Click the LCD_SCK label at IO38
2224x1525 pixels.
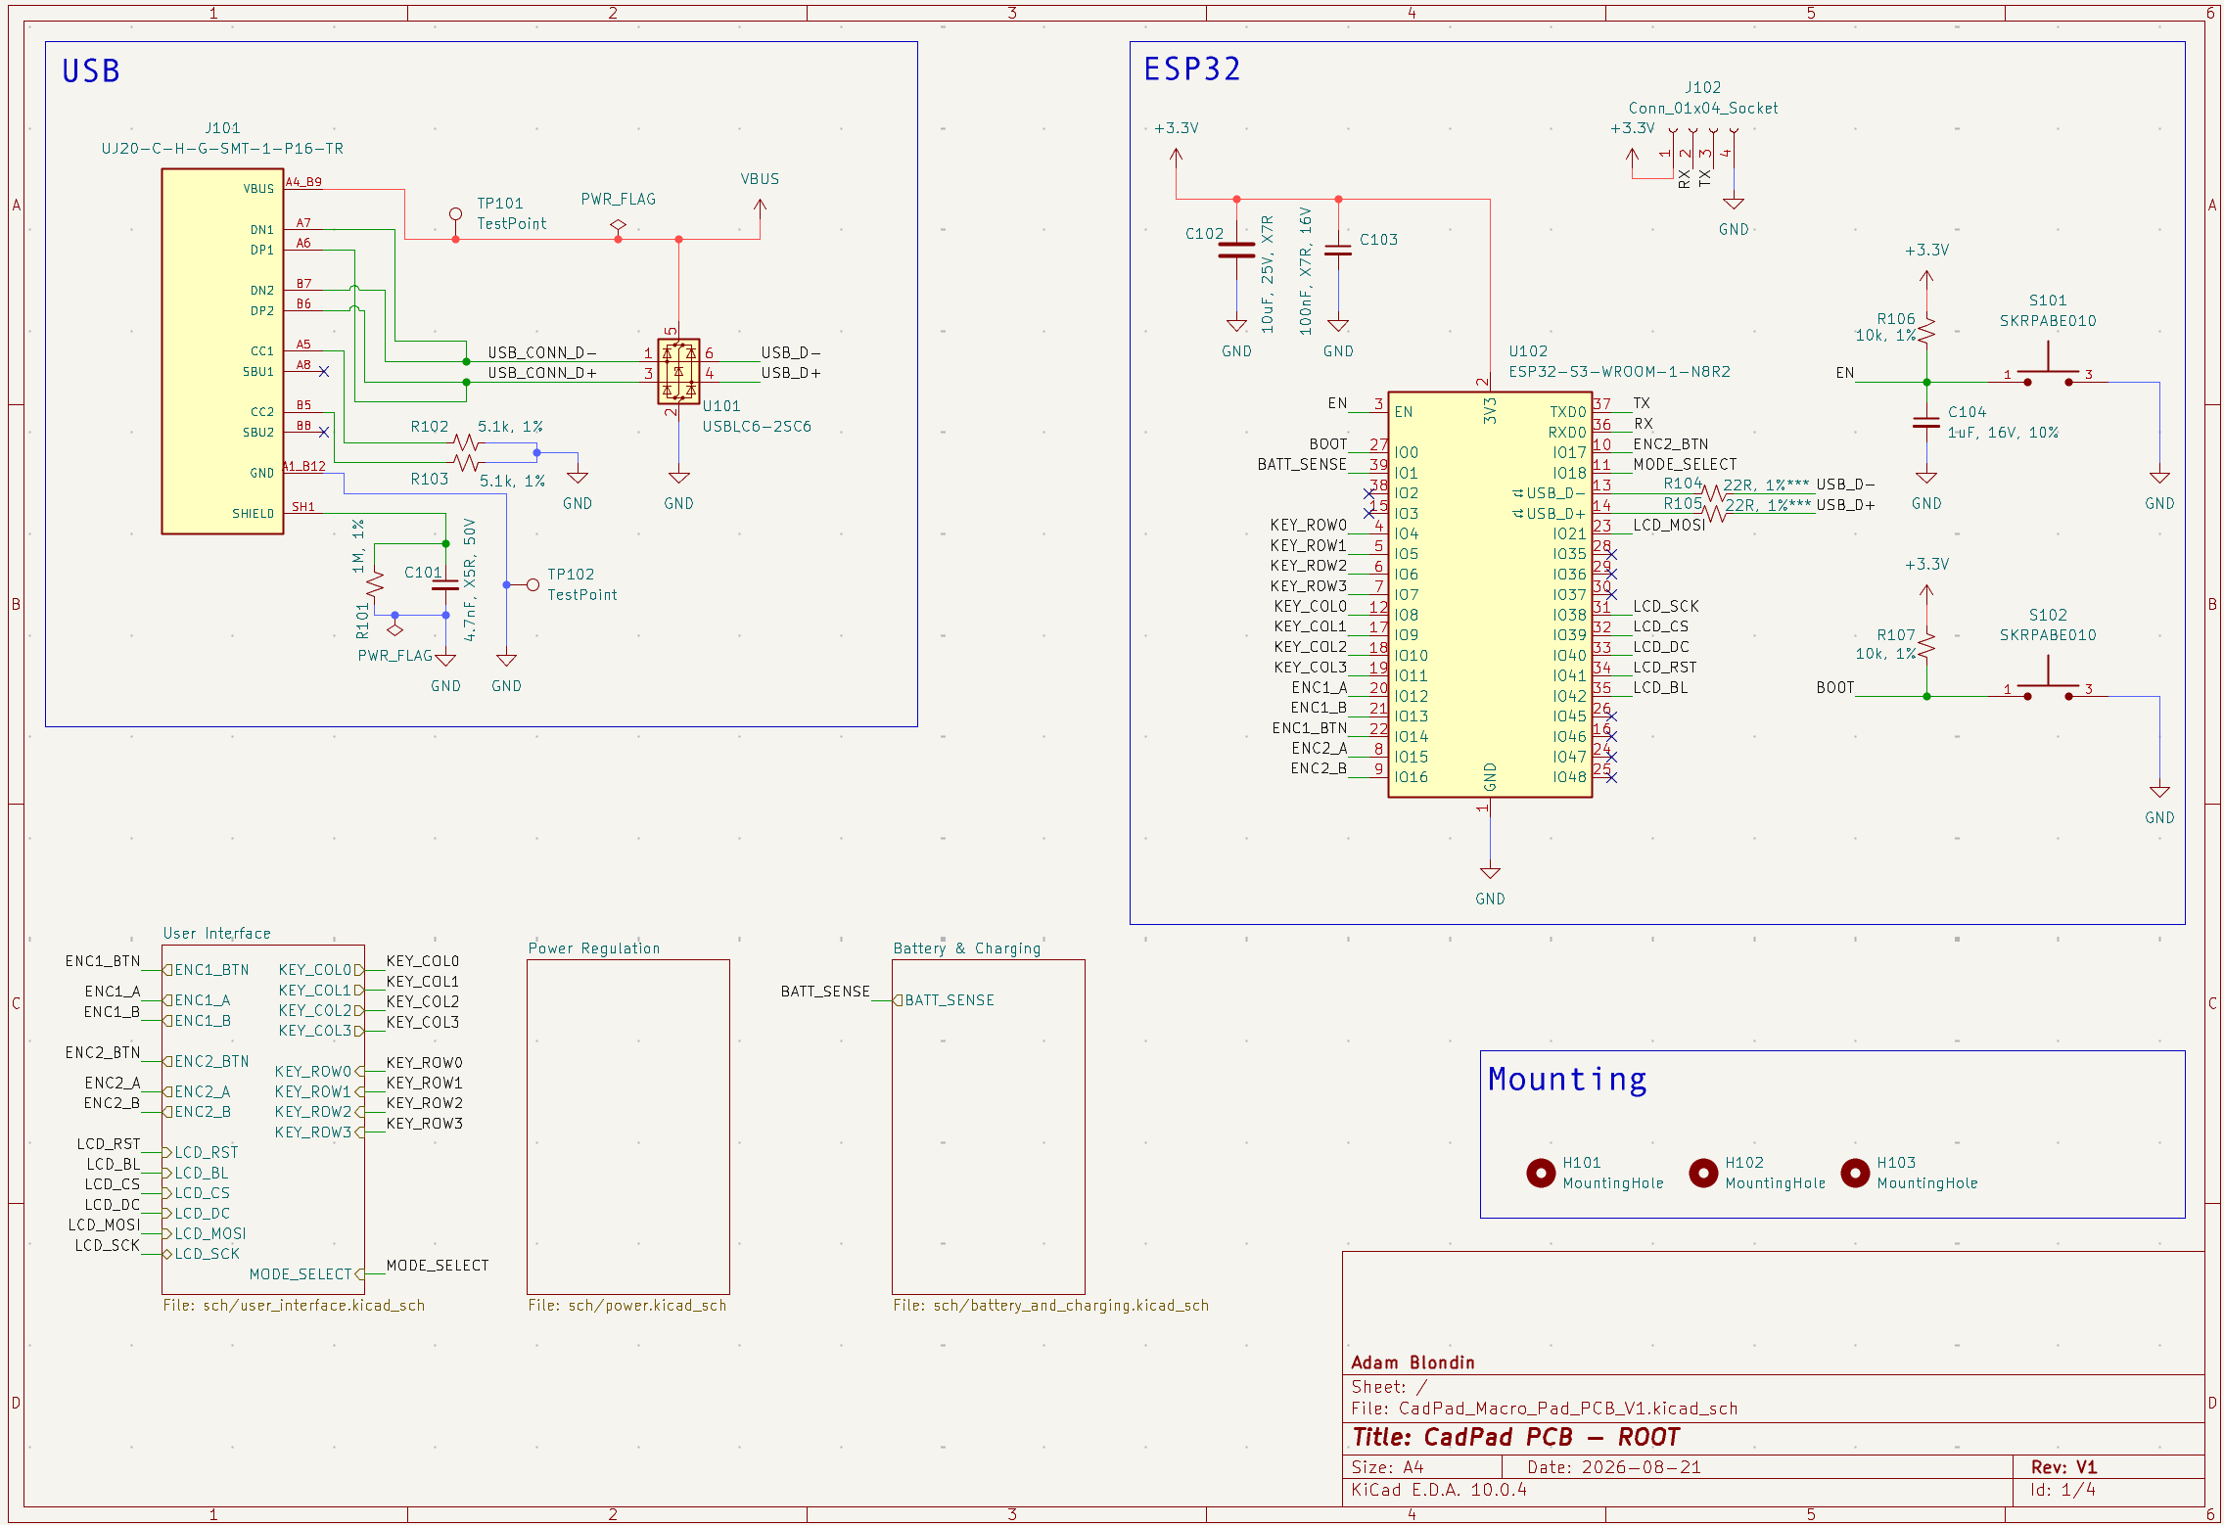point(1666,606)
